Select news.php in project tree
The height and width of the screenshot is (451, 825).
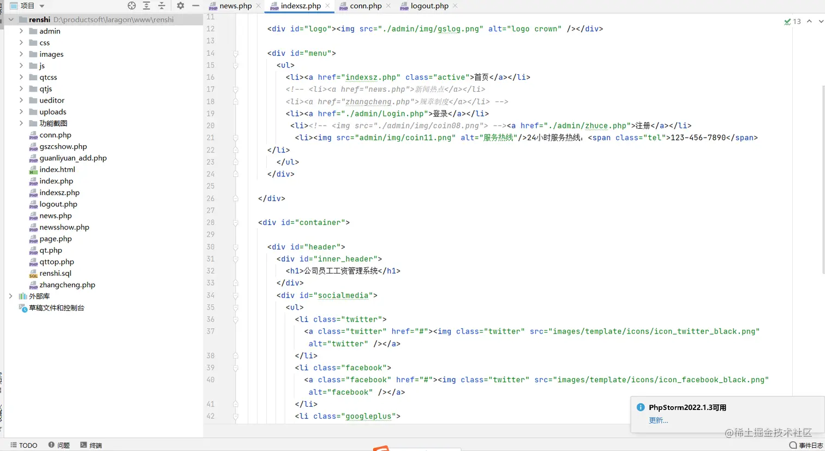point(56,216)
